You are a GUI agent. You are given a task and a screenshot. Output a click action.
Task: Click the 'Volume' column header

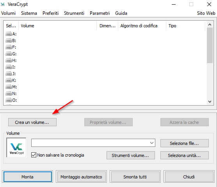tap(57, 26)
